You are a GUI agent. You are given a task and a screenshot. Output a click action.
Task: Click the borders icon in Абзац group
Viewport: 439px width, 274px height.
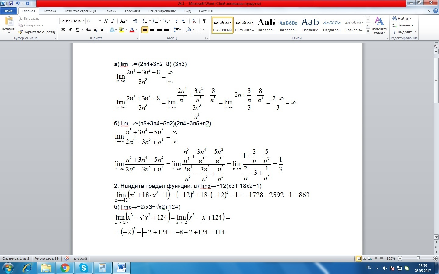click(199, 30)
